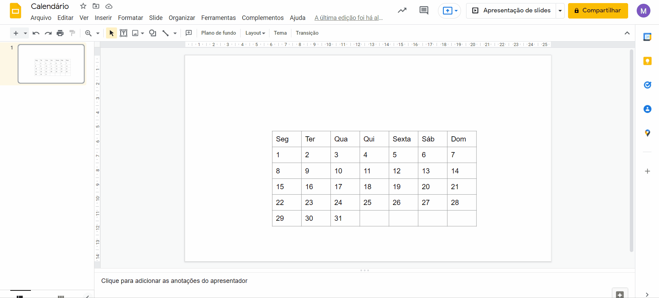Select the shape tool icon
The image size is (659, 298).
pos(153,33)
